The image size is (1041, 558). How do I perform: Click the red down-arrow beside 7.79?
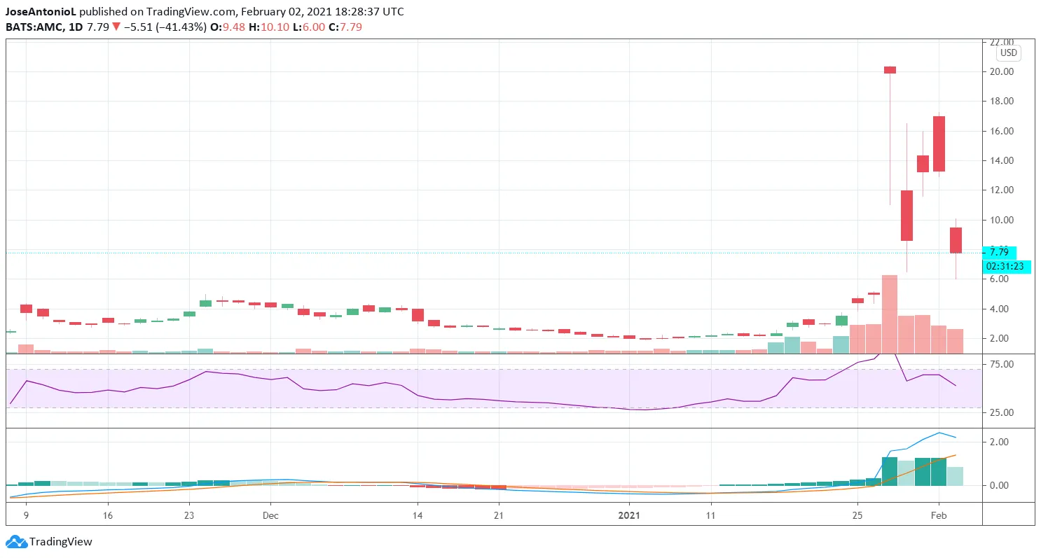pos(116,27)
